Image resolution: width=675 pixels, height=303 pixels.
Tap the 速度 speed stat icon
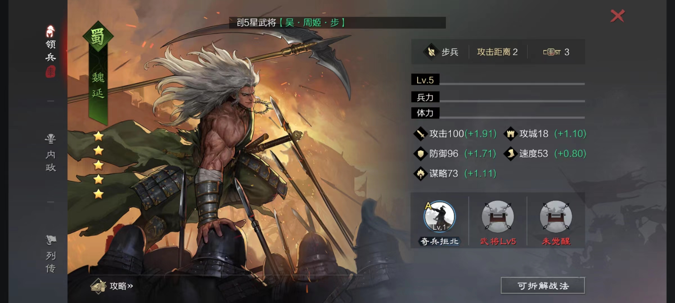510,154
